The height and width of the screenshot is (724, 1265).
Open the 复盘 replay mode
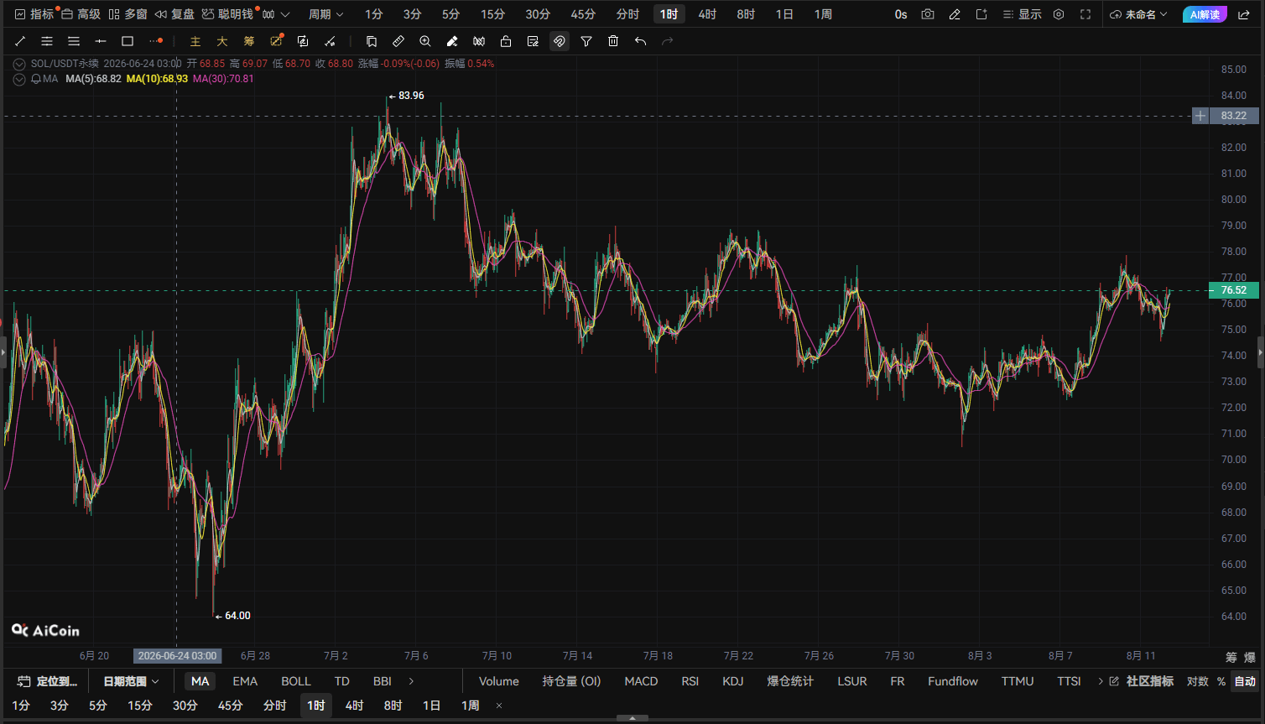pos(174,14)
